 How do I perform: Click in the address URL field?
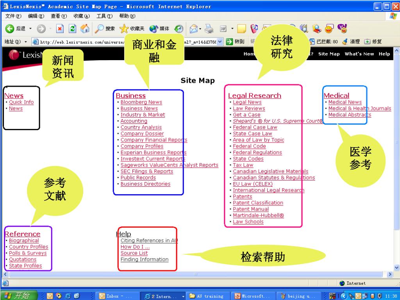(x=128, y=41)
